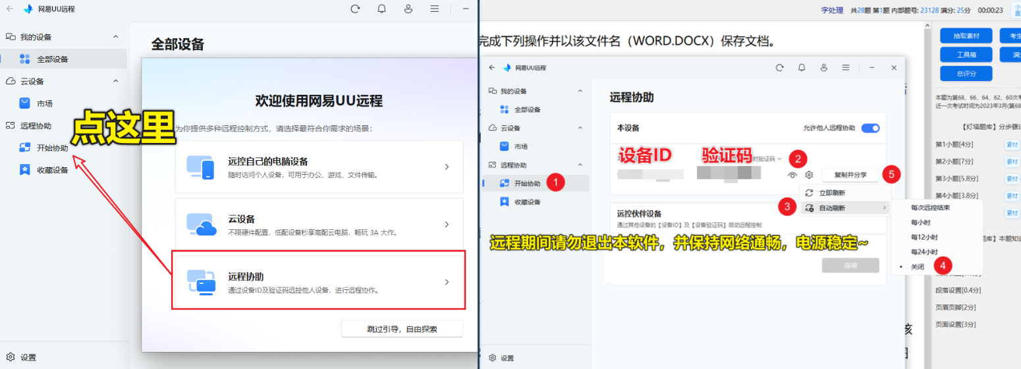The image size is (1021, 369).
Task: Toggle 允许他人远程协助 switch off
Action: pos(870,128)
